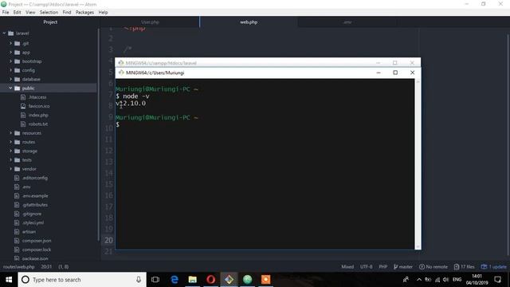
Task: Open File Explorer from taskbar
Action: click(193, 280)
